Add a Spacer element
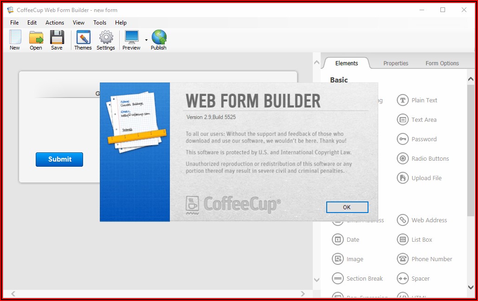Image resolution: width=478 pixels, height=301 pixels. tap(413, 278)
